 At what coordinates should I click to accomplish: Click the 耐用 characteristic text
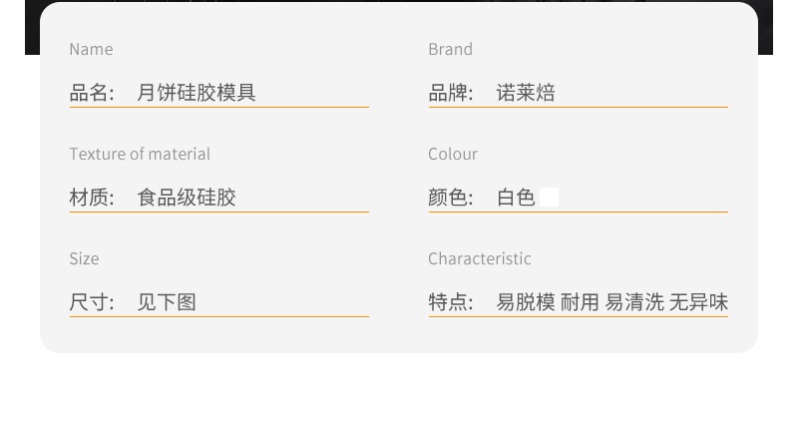580,302
